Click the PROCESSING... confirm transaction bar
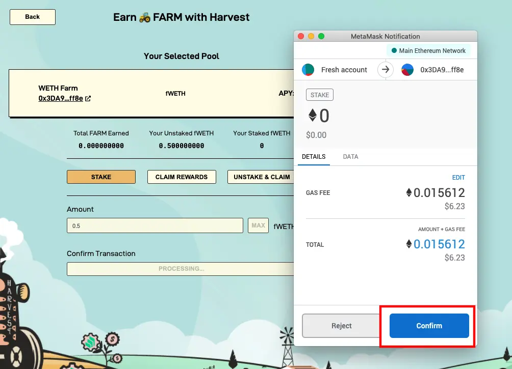The height and width of the screenshot is (369, 512). point(181,269)
